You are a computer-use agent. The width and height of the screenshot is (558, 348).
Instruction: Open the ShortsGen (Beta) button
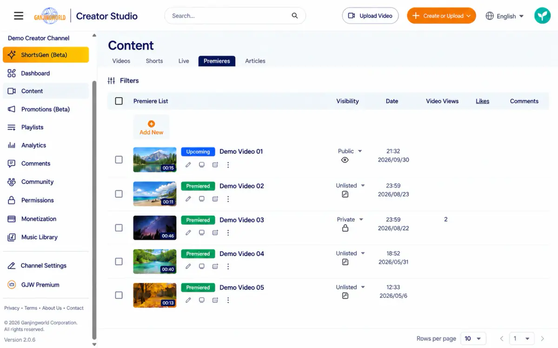point(46,55)
